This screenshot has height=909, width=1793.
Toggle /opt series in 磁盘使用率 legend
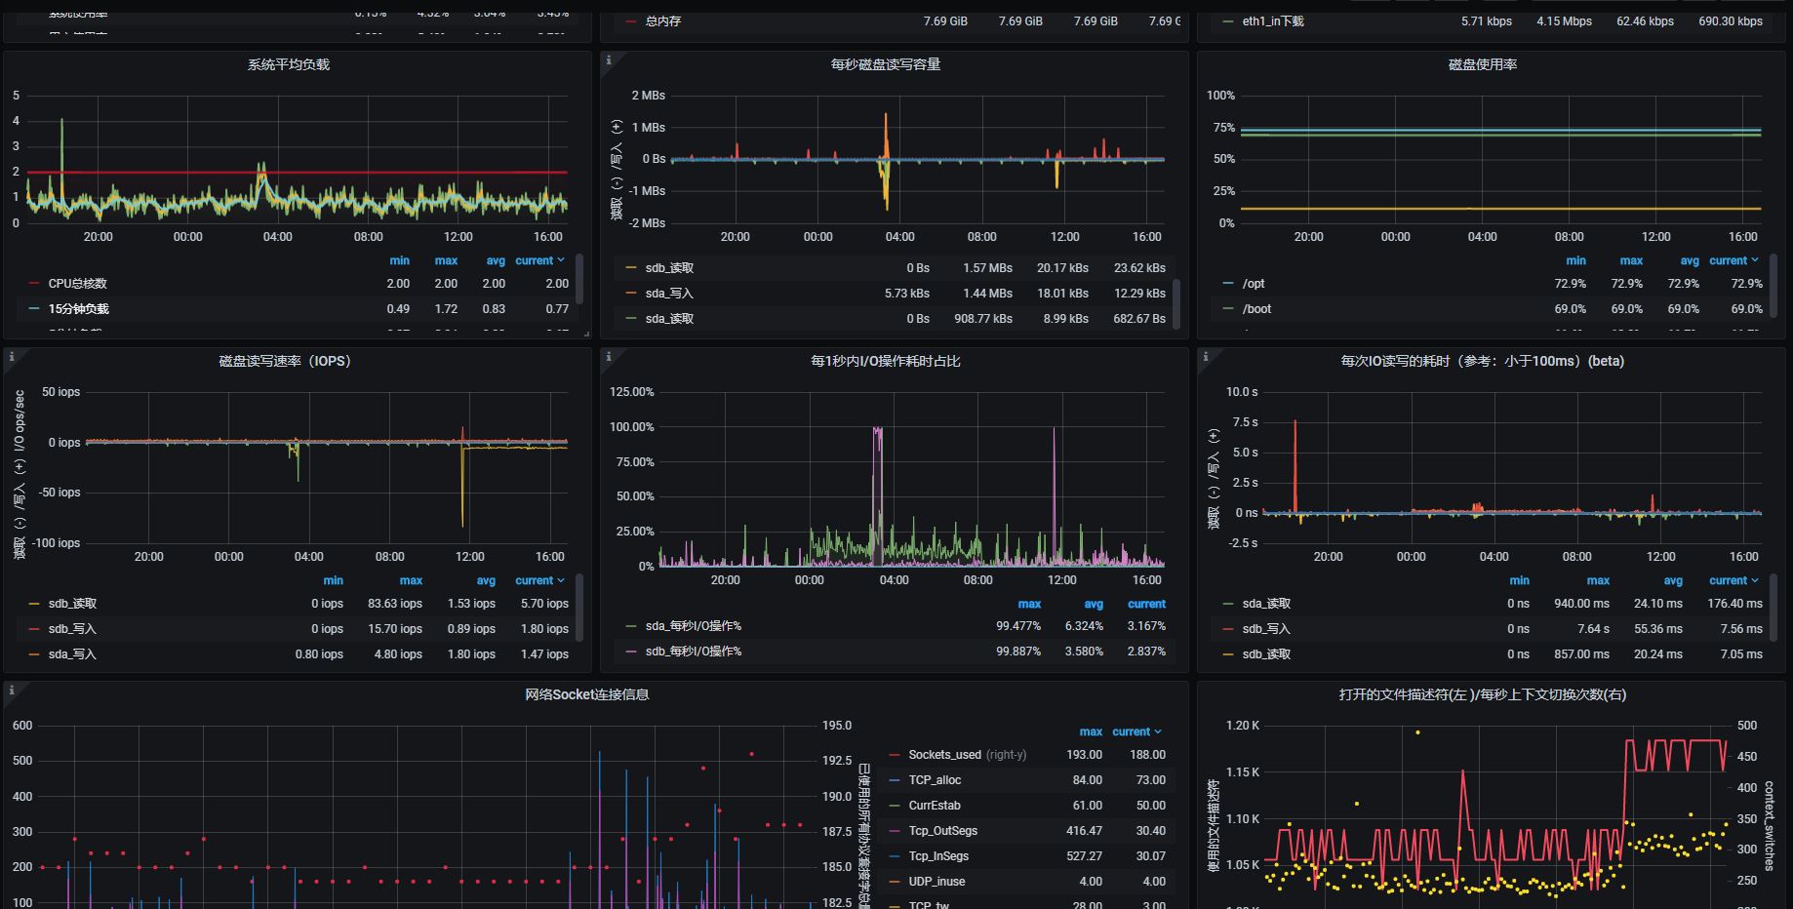coord(1254,284)
